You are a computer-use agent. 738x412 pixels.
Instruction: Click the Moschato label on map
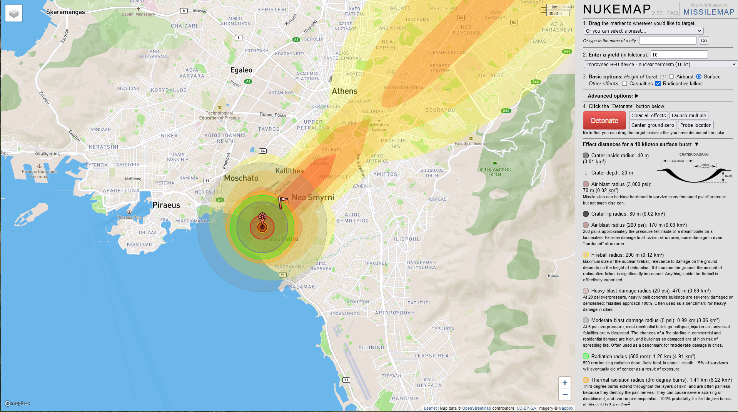[x=241, y=178]
